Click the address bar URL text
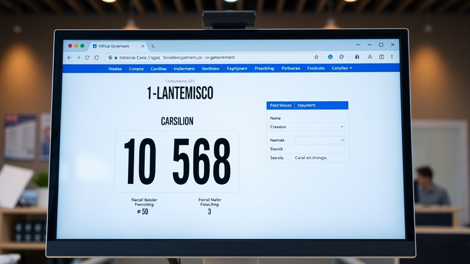This screenshot has height=264, width=470. tap(177, 57)
